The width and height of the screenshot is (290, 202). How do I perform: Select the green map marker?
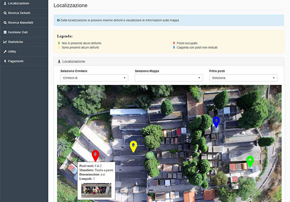(250, 162)
